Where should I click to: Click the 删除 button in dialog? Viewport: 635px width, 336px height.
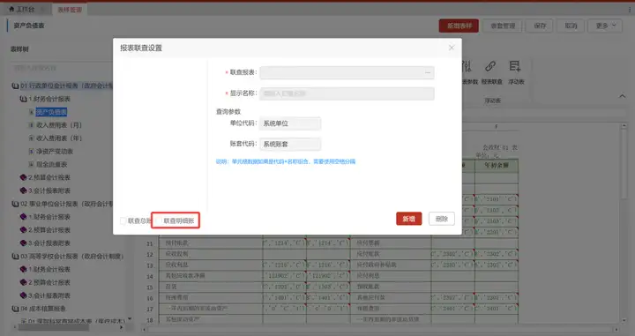tap(442, 219)
